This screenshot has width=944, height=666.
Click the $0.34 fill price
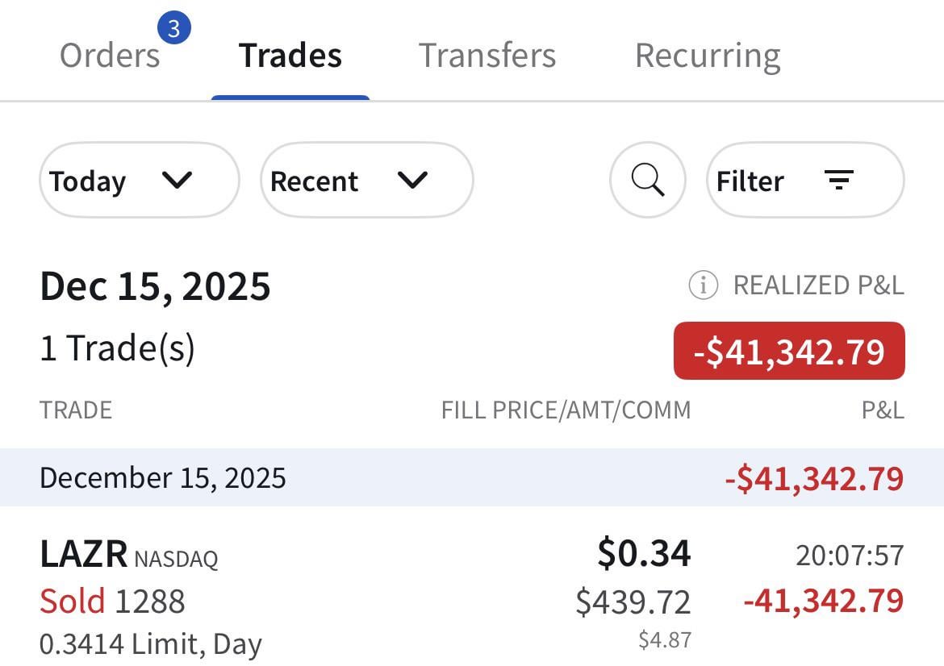pyautogui.click(x=644, y=553)
